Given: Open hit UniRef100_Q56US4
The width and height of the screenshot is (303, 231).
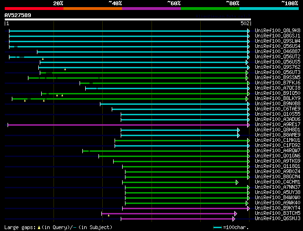Looking at the screenshot, I should click(277, 46).
